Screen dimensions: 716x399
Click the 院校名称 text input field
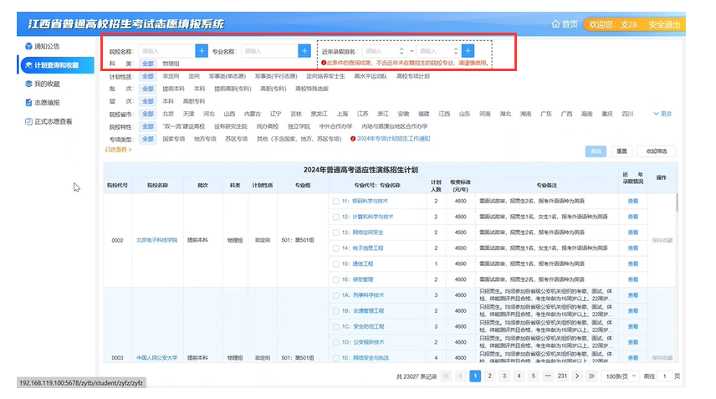pyautogui.click(x=166, y=51)
